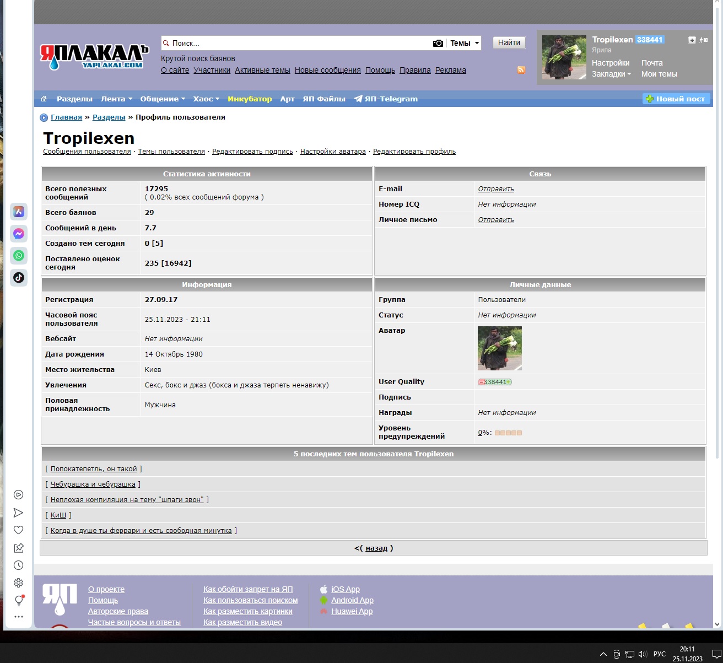Open Messenger from the browser sidebar
Image resolution: width=723 pixels, height=663 pixels.
coord(19,234)
